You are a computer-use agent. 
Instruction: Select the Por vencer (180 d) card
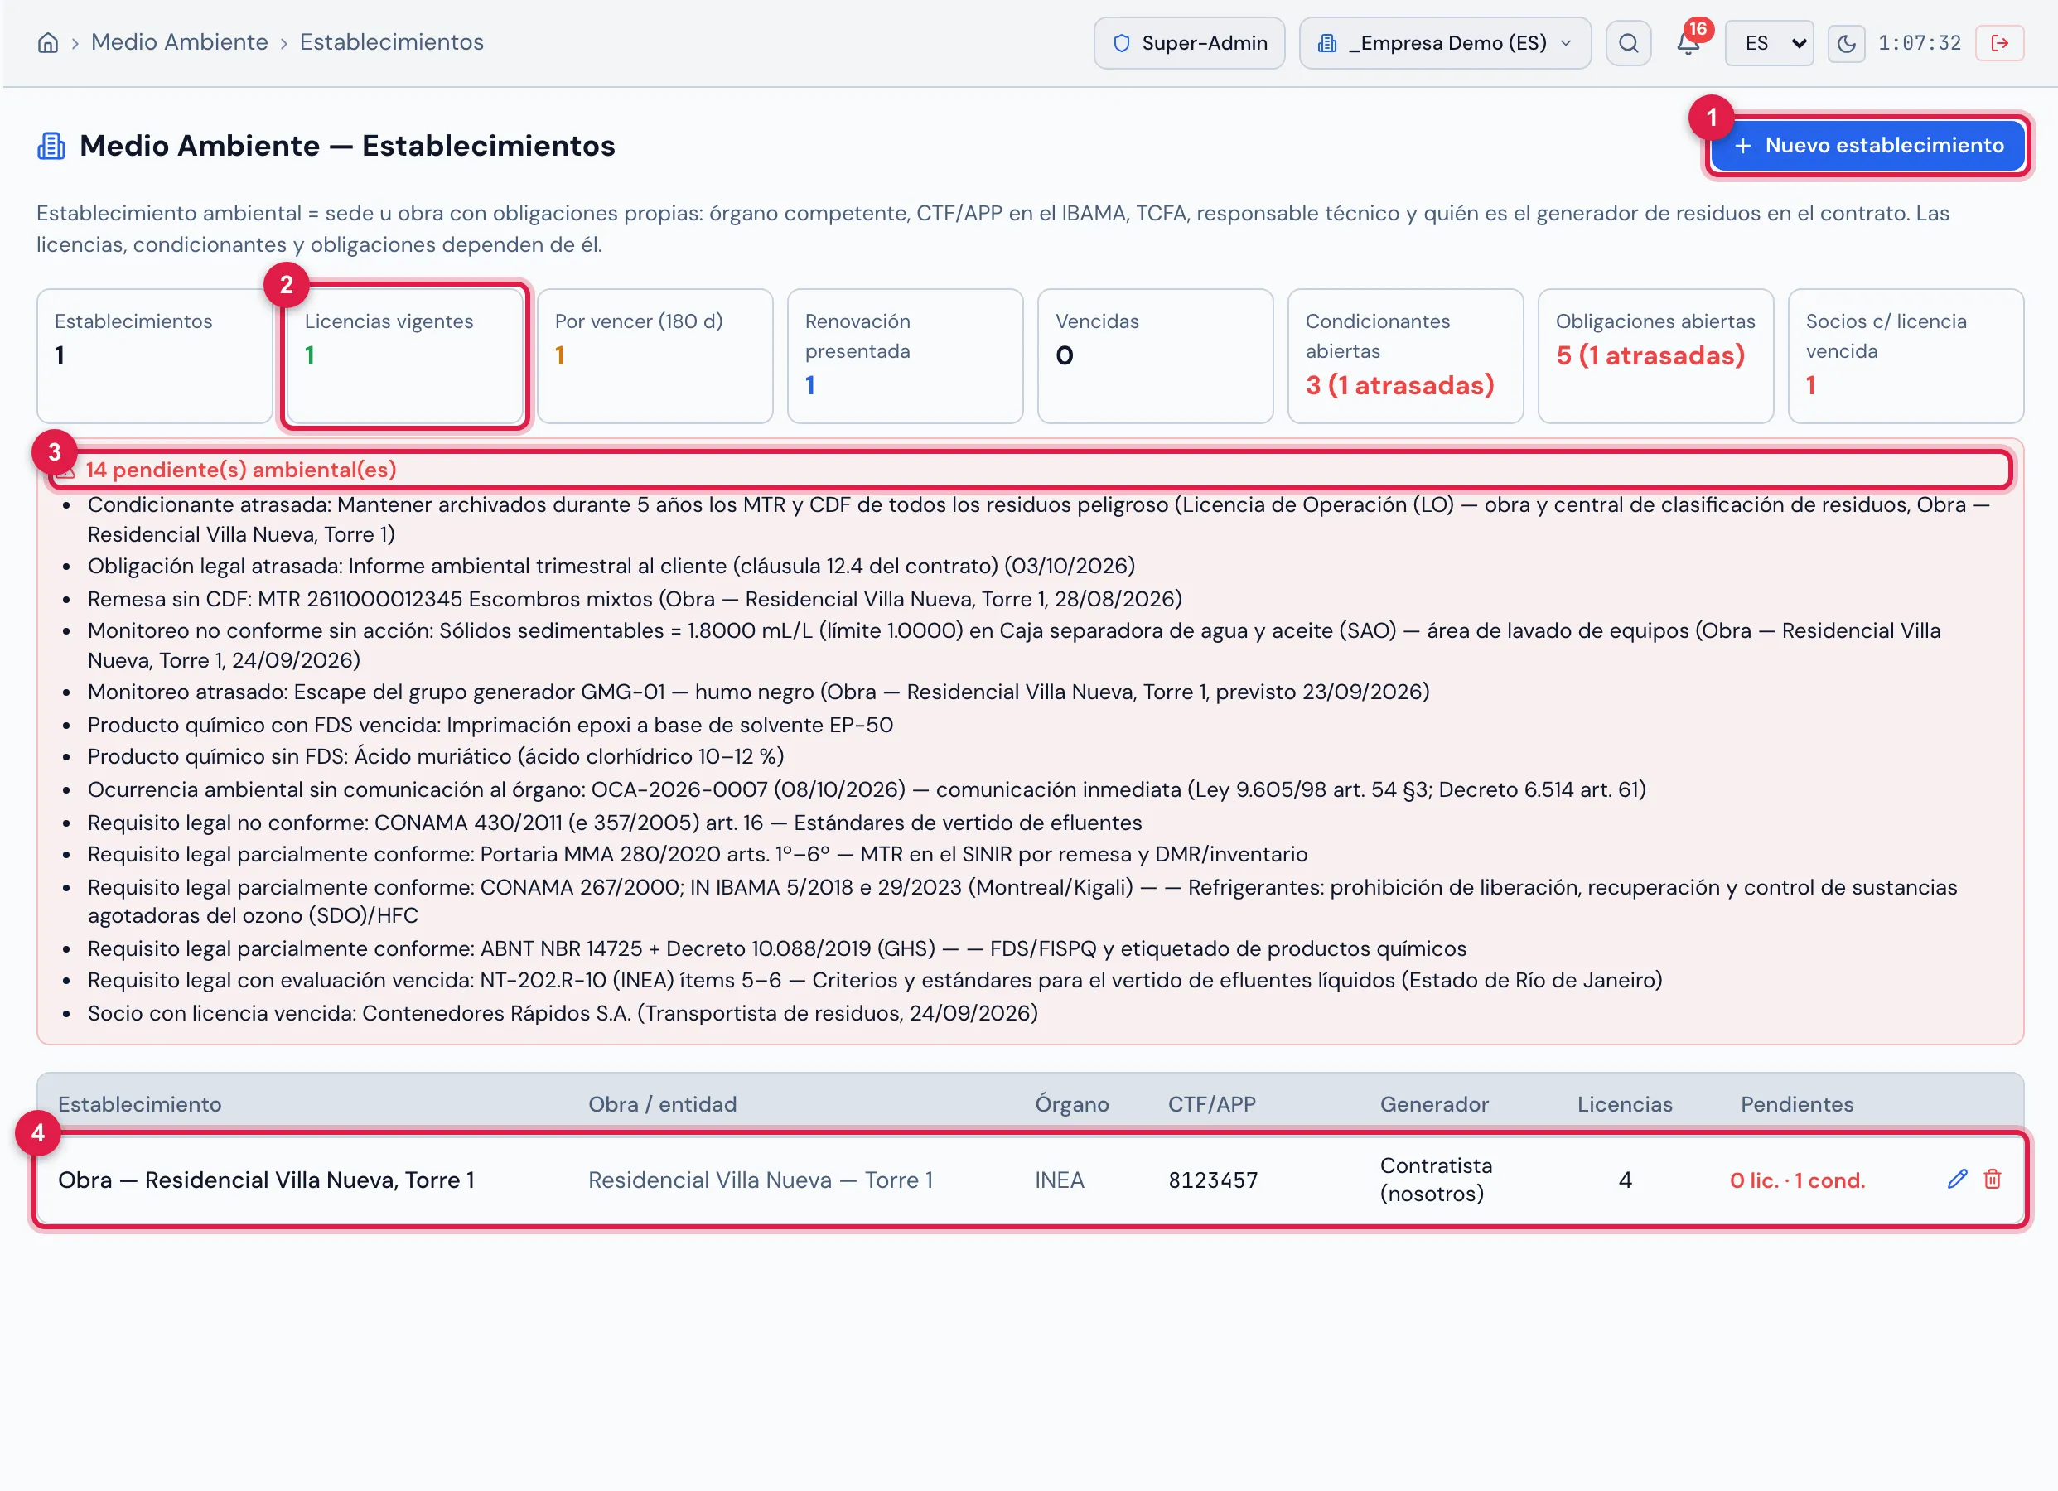(655, 355)
